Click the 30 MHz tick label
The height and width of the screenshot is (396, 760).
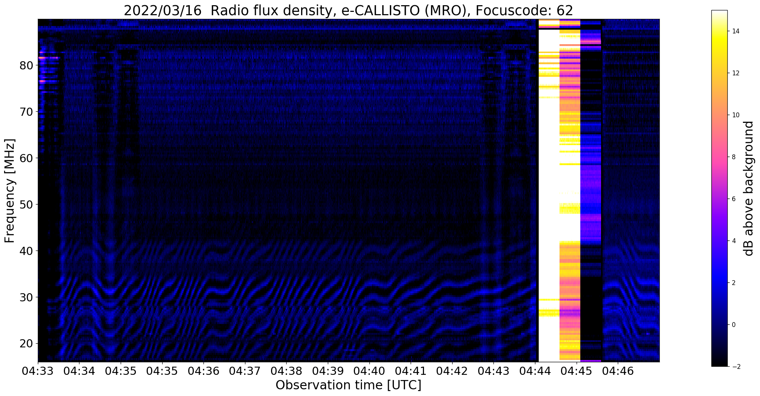pos(27,298)
